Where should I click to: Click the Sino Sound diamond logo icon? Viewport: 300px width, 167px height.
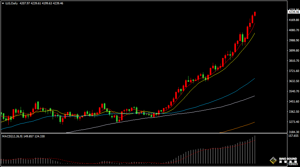(x=273, y=160)
